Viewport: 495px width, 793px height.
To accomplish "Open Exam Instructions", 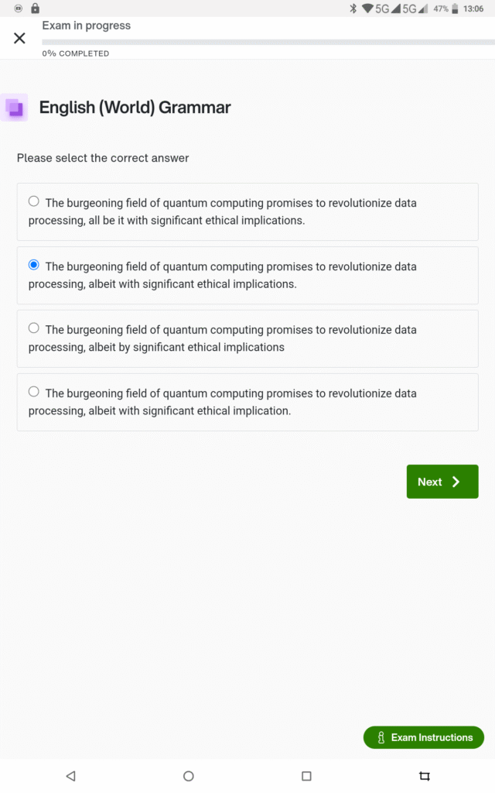I will [x=423, y=737].
